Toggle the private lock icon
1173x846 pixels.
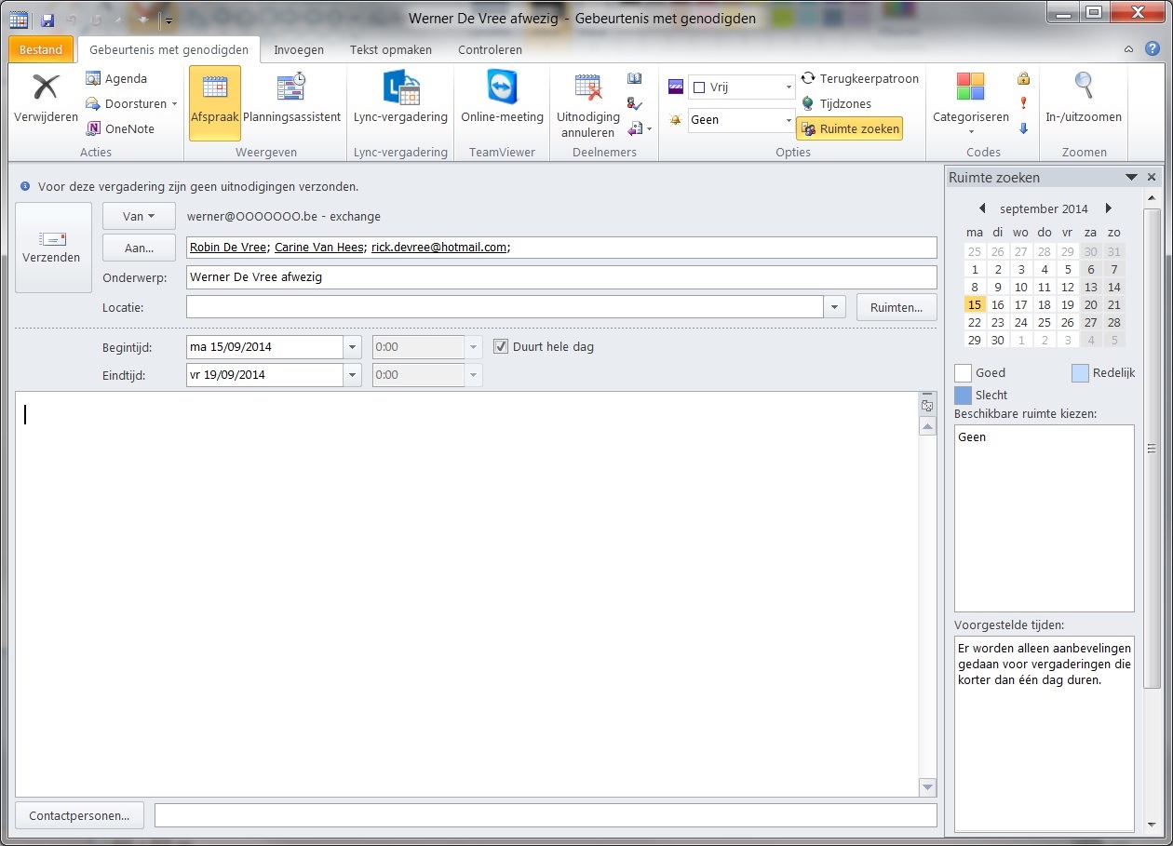click(x=1023, y=79)
